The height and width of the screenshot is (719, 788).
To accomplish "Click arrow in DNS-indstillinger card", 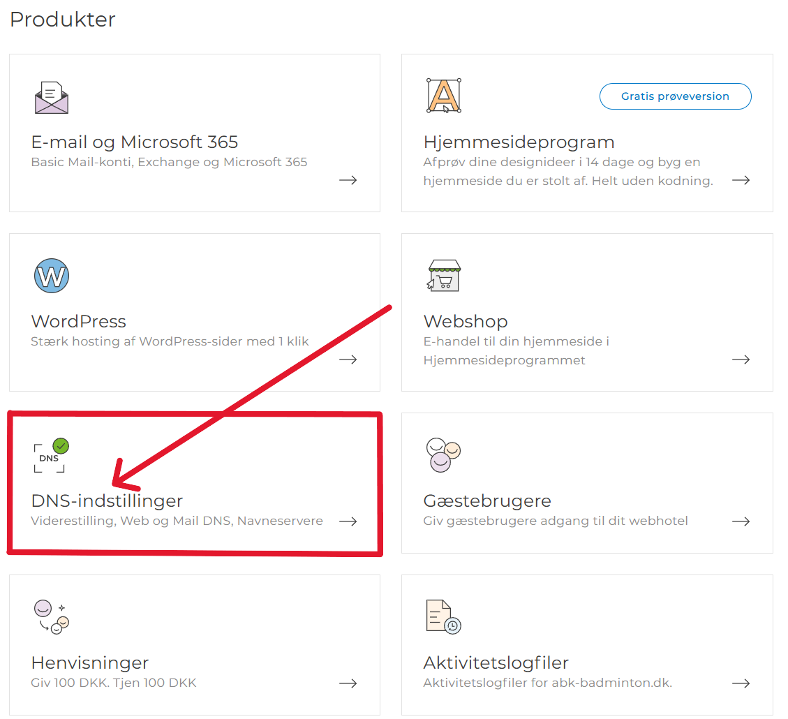I will click(x=348, y=521).
